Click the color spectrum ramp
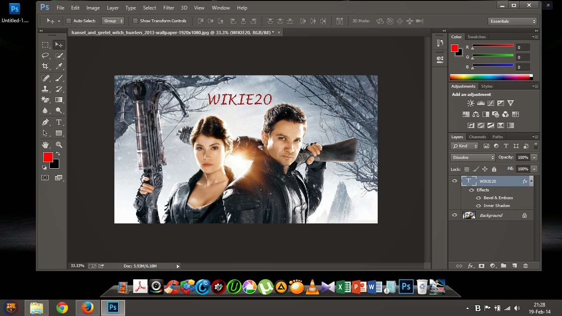 [490, 77]
